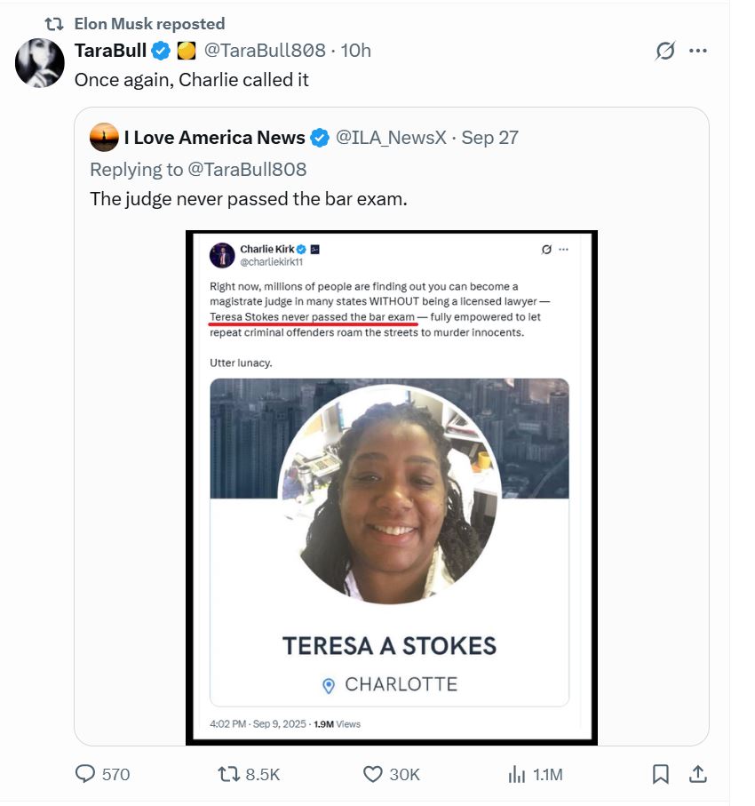Open I Love America News avatar
Viewport: 755px width, 806px height.
click(x=105, y=138)
